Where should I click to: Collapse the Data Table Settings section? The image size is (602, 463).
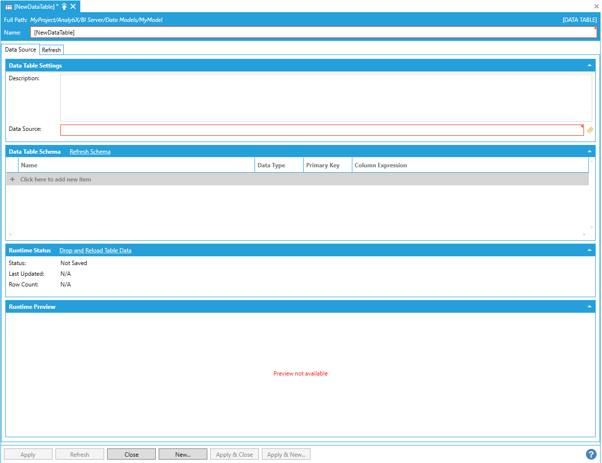589,65
